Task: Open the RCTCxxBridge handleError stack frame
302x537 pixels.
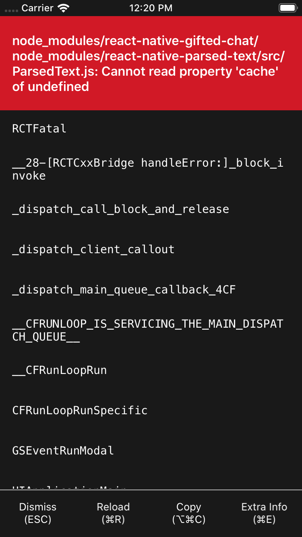Action: tap(147, 169)
